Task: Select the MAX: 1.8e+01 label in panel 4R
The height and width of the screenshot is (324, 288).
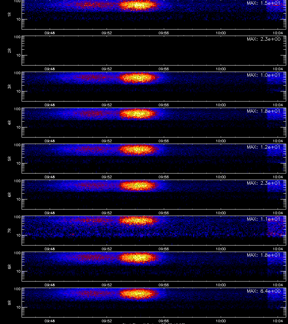Action: point(264,111)
